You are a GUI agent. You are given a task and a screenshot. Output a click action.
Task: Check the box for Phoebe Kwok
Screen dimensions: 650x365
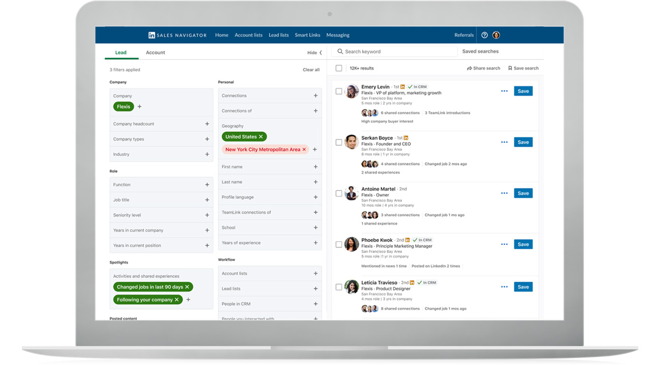pos(339,244)
